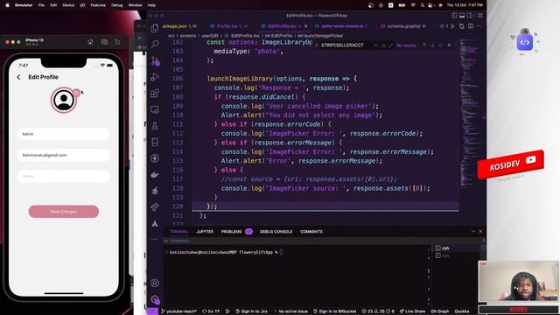This screenshot has height=315, width=560.
Task: Switch to the Profile.tsx tab
Action: (228, 26)
